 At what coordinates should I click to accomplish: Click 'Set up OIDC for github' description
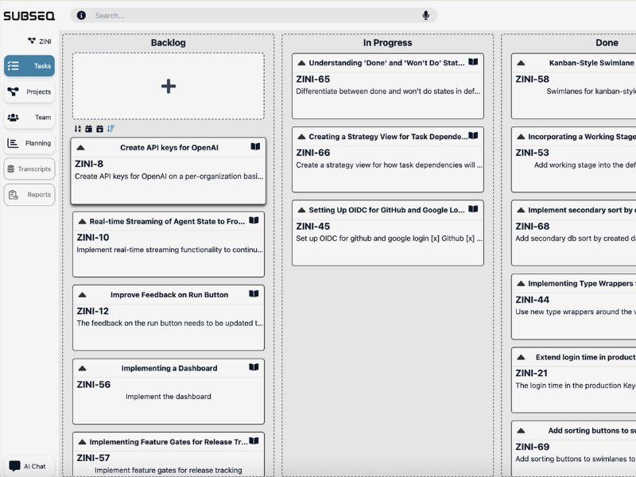click(389, 238)
